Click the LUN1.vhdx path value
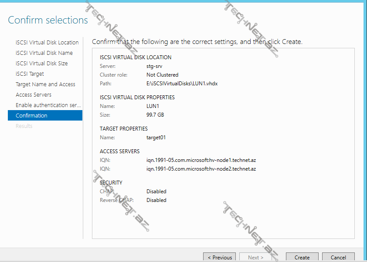The width and height of the screenshot is (367, 262). coord(182,83)
